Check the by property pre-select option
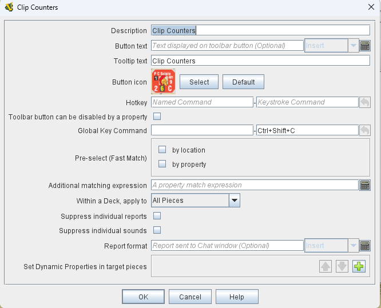Image resolution: width=381 pixels, height=308 pixels. point(162,164)
